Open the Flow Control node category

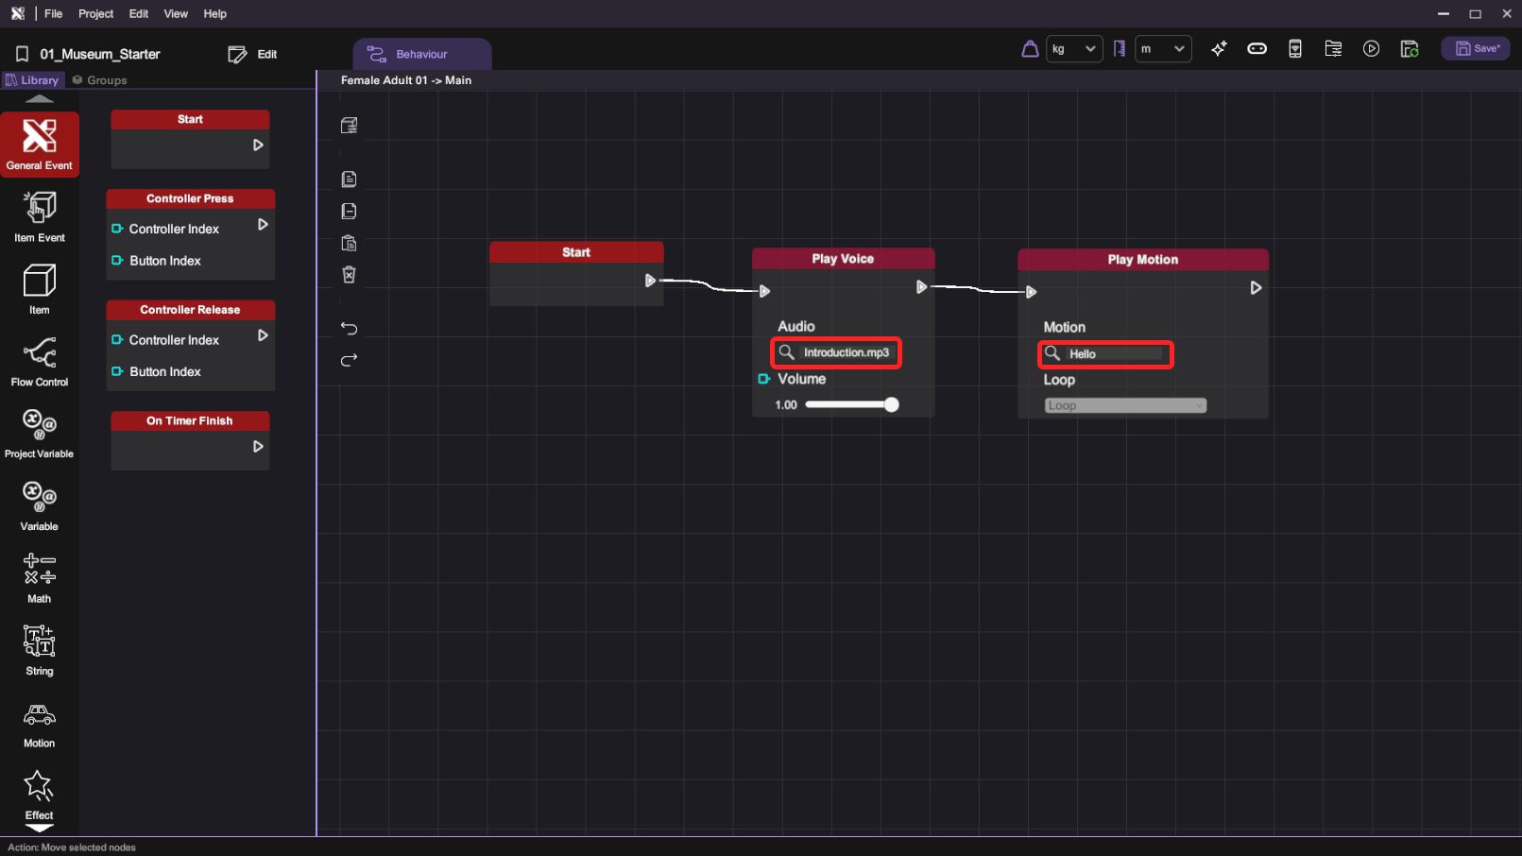click(39, 362)
